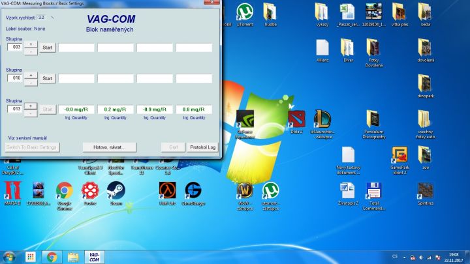470x264 pixels.
Task: Open the 17368688 image file
Action: (x=39, y=194)
